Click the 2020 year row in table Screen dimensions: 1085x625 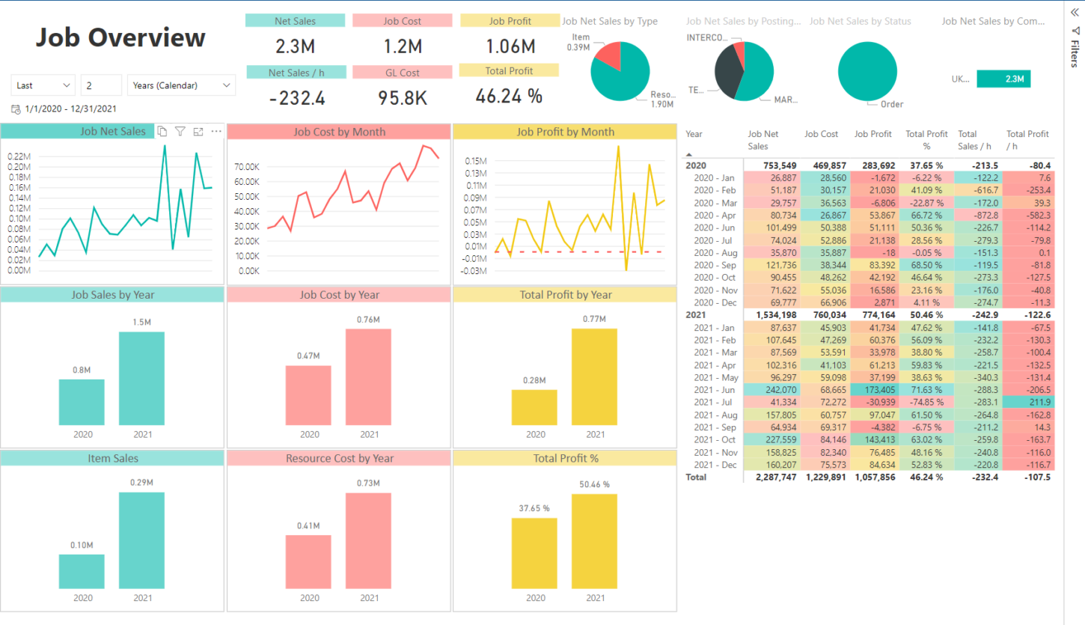(869, 165)
